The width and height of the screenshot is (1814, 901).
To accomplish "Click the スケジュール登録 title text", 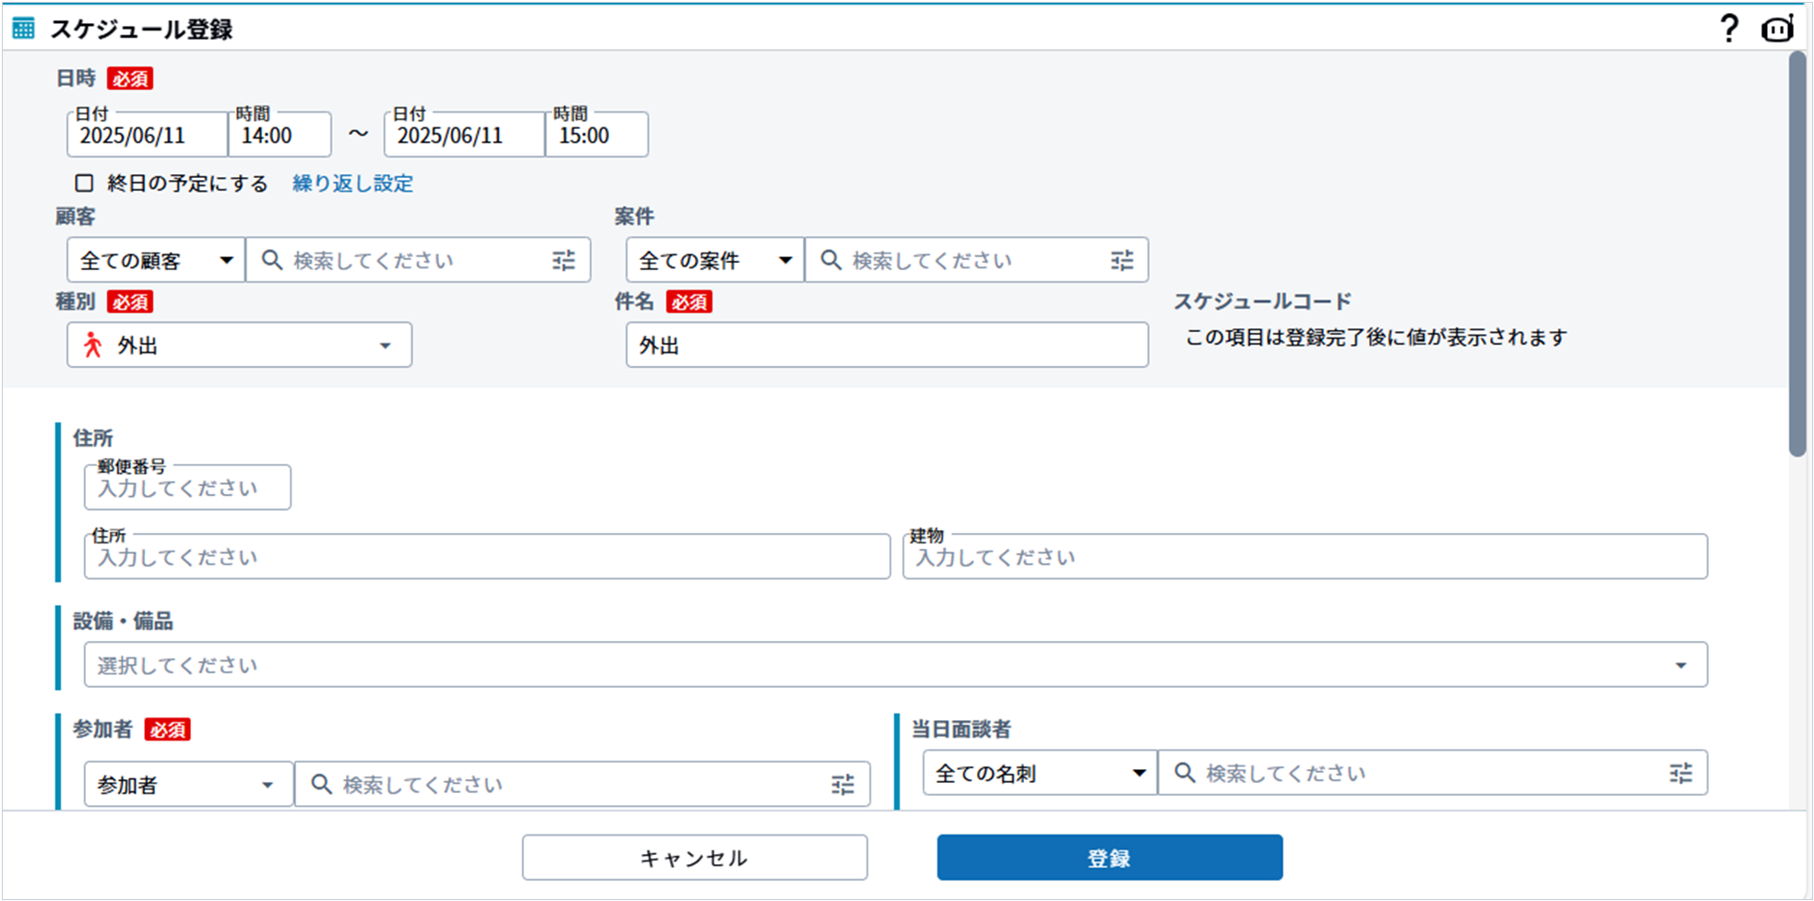I will tap(141, 29).
